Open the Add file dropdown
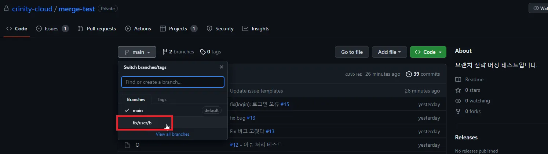This screenshot has width=548, height=154. tap(389, 52)
